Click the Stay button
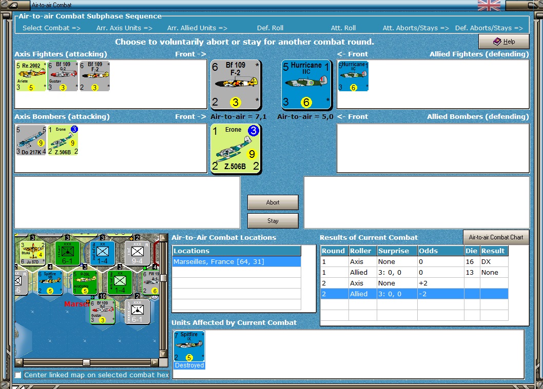 tap(273, 220)
